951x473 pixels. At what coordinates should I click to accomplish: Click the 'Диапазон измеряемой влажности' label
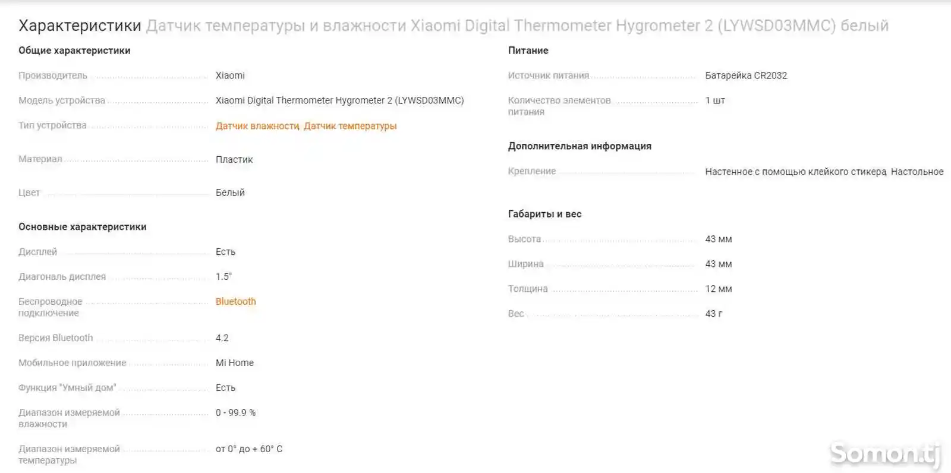tap(69, 418)
